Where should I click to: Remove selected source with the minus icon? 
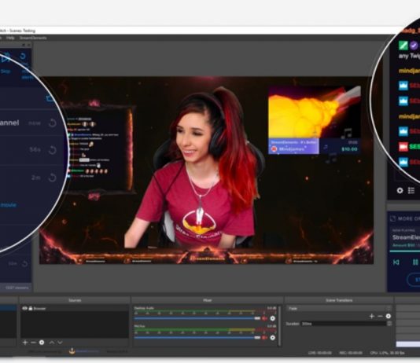[33, 343]
